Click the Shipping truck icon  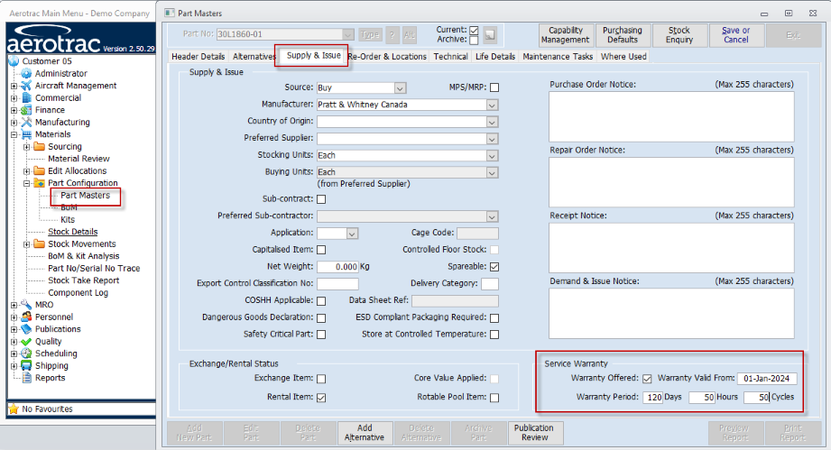coord(26,366)
